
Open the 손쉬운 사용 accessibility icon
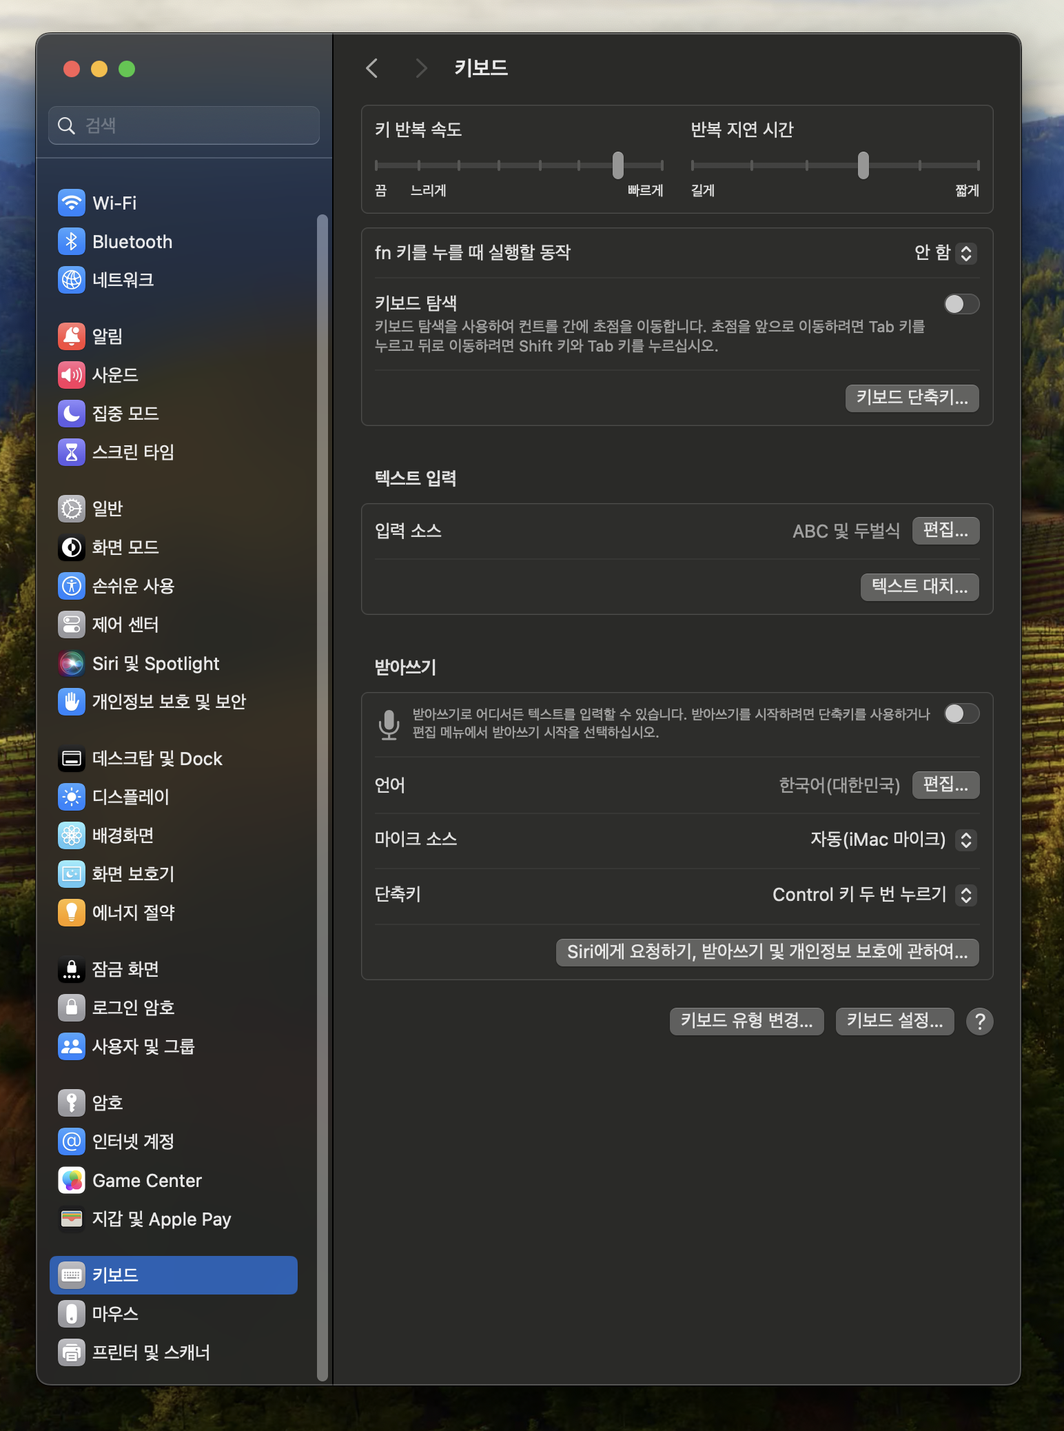(72, 586)
